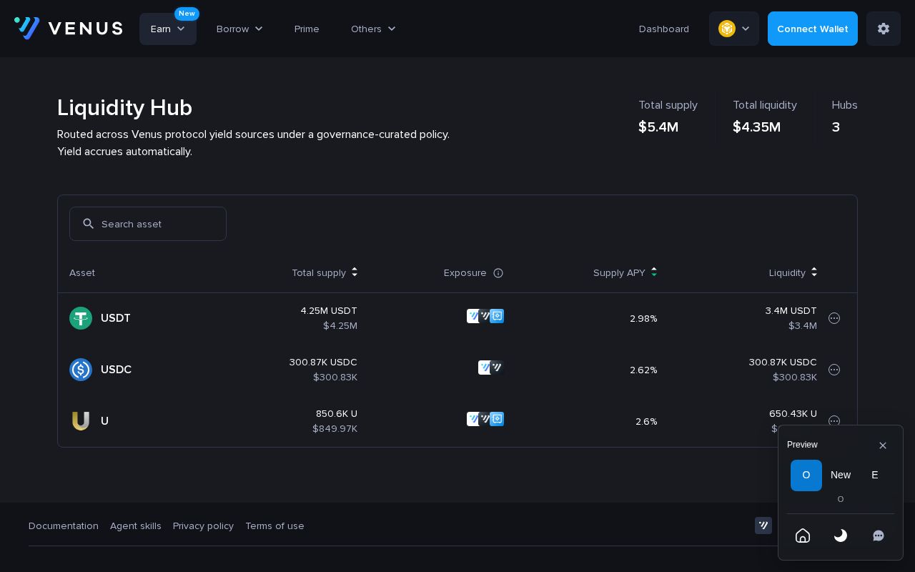The image size is (915, 572).
Task: Click the 300.87K USDC liquidity value
Action: point(783,363)
